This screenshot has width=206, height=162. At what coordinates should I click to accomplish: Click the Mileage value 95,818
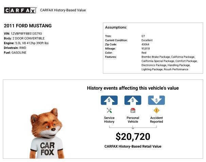click(145, 48)
